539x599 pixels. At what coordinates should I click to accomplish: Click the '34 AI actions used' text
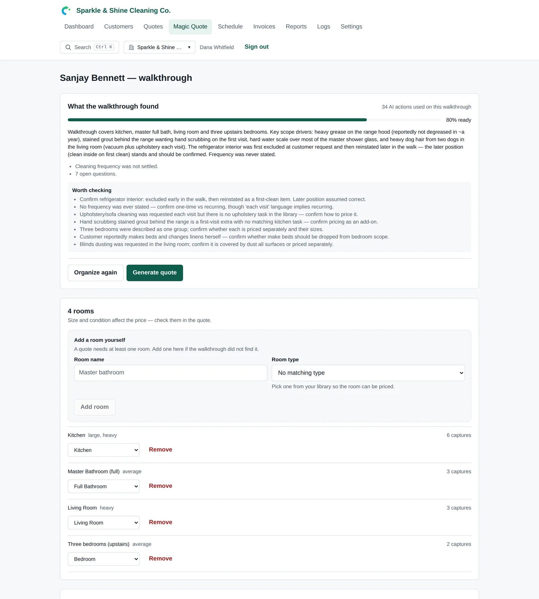pyautogui.click(x=426, y=107)
